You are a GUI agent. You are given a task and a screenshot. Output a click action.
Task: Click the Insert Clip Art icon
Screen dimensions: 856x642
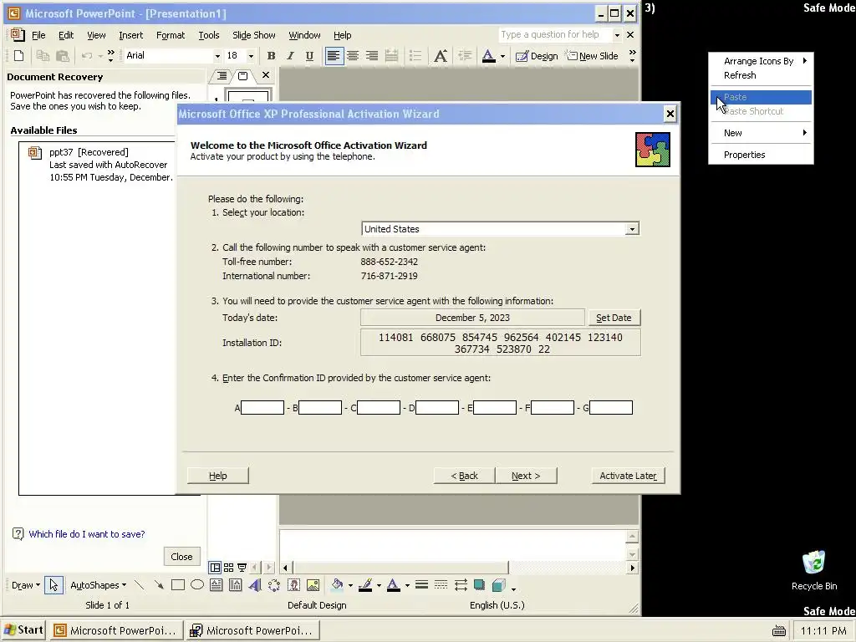tap(293, 585)
